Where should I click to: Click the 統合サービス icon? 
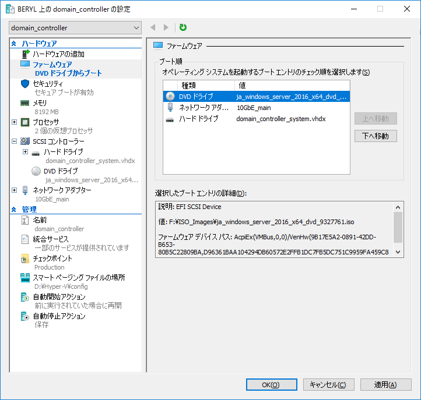tap(25, 239)
